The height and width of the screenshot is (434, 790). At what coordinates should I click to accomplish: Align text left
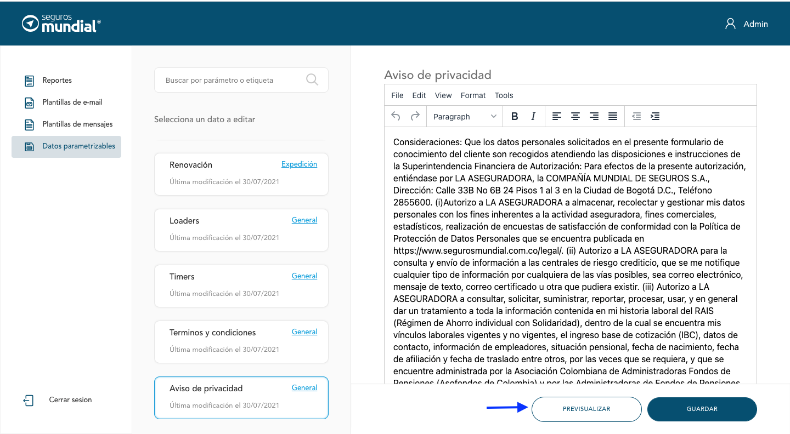557,116
